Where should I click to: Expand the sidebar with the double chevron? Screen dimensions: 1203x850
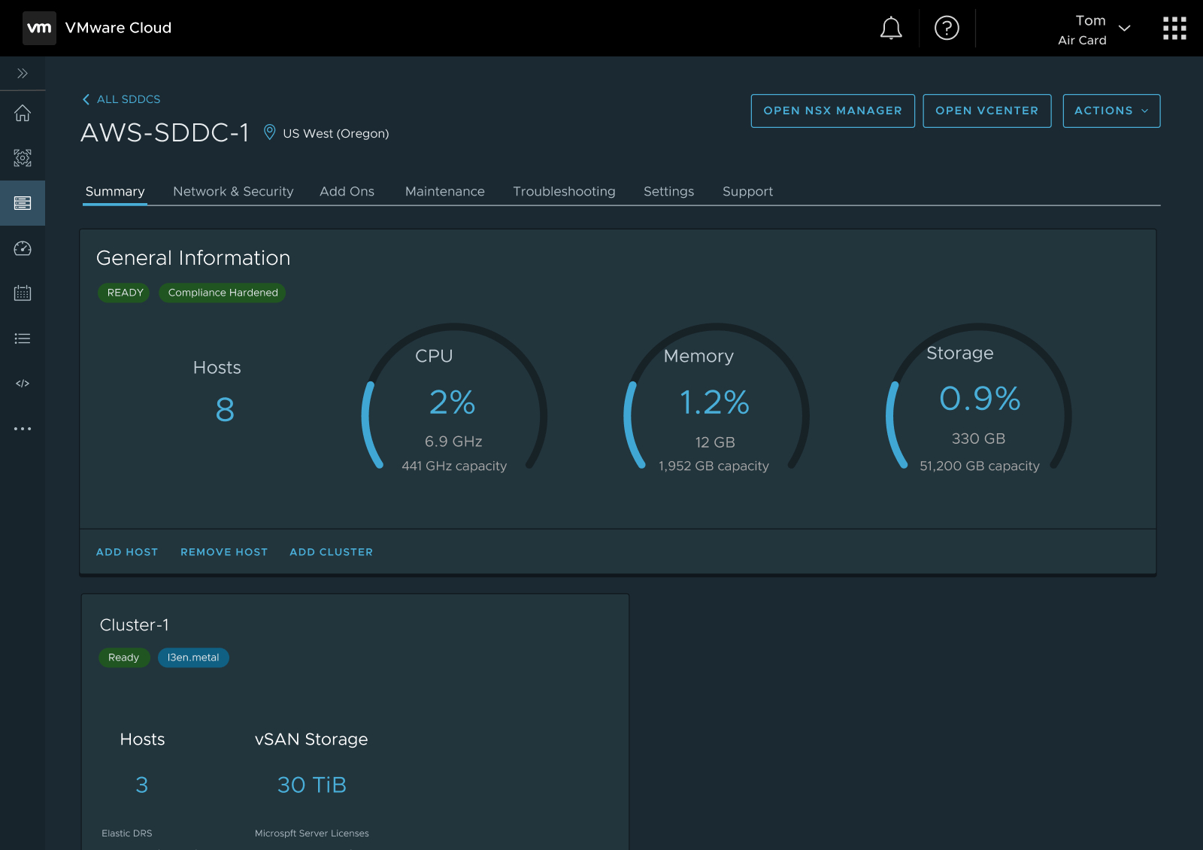coord(23,73)
